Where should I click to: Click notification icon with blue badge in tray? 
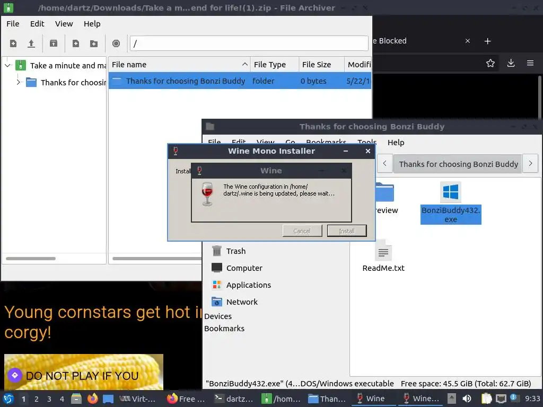point(513,398)
